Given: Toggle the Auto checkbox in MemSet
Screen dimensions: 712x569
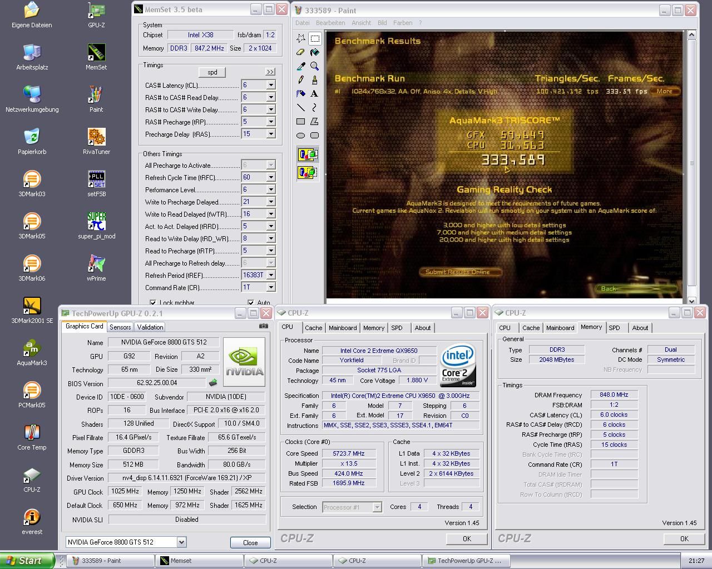Looking at the screenshot, I should (251, 303).
